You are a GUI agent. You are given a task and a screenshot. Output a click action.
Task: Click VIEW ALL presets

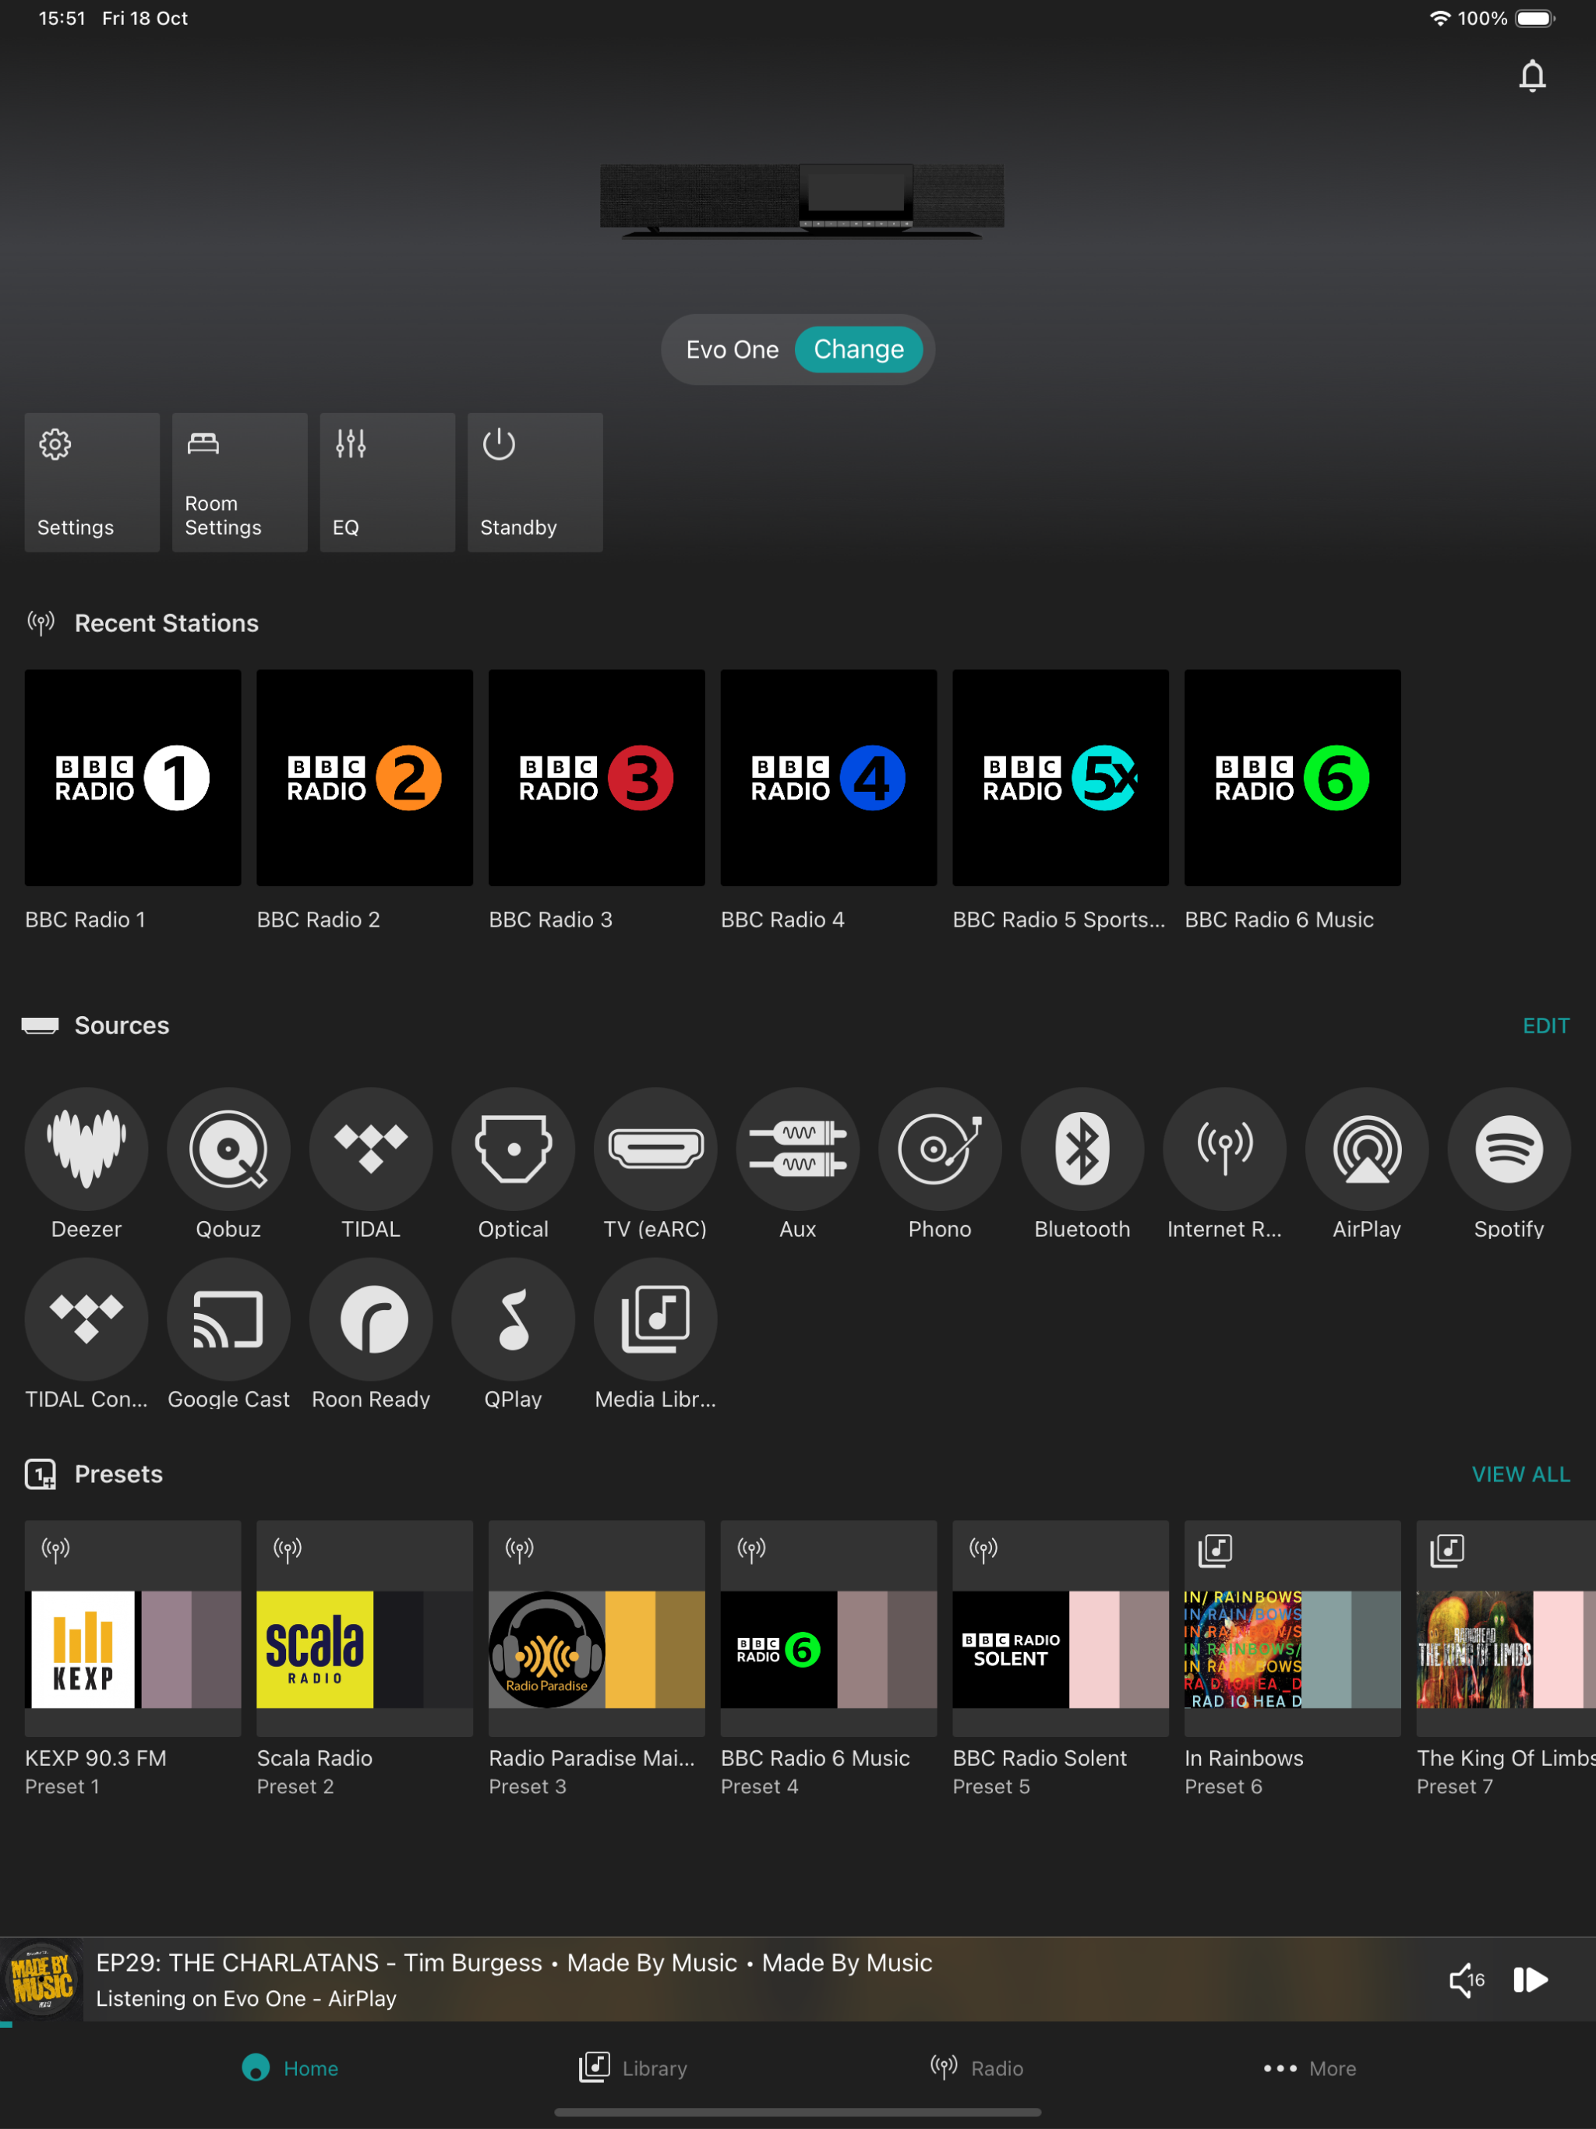[x=1520, y=1474]
